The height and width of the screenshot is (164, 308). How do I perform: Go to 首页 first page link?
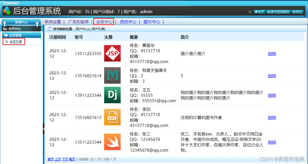coord(50,159)
